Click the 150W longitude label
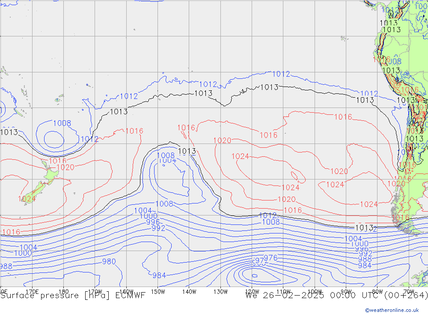 (158, 292)
